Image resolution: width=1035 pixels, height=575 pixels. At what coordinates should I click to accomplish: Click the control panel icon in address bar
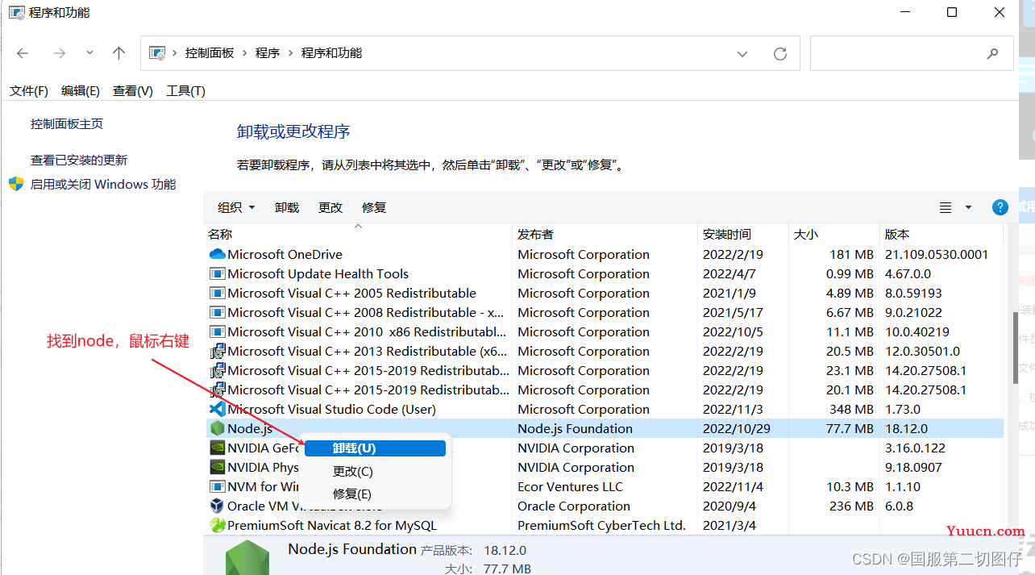[158, 53]
